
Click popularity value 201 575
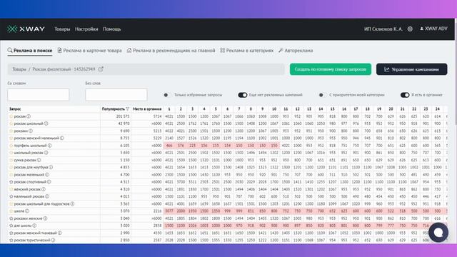[x=123, y=116]
